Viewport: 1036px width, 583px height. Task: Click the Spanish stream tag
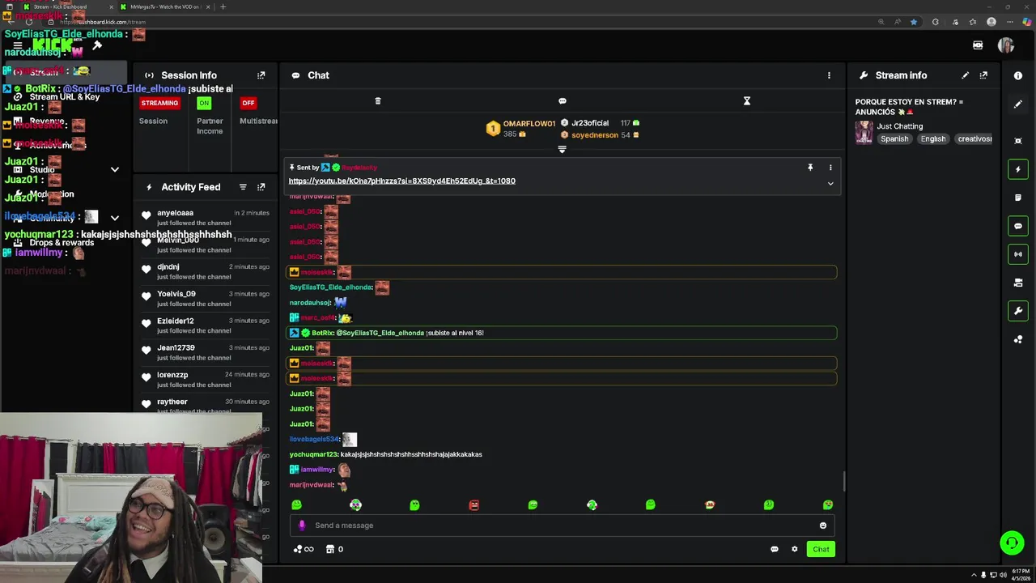894,139
